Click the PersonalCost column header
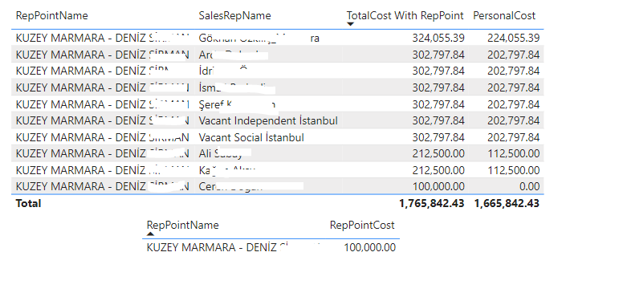 coord(504,16)
